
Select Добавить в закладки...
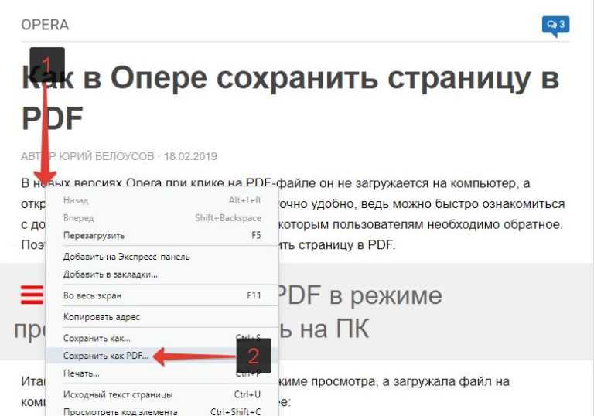pyautogui.click(x=162, y=274)
